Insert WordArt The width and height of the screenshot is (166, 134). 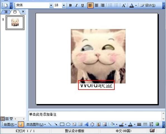[x=86, y=124]
